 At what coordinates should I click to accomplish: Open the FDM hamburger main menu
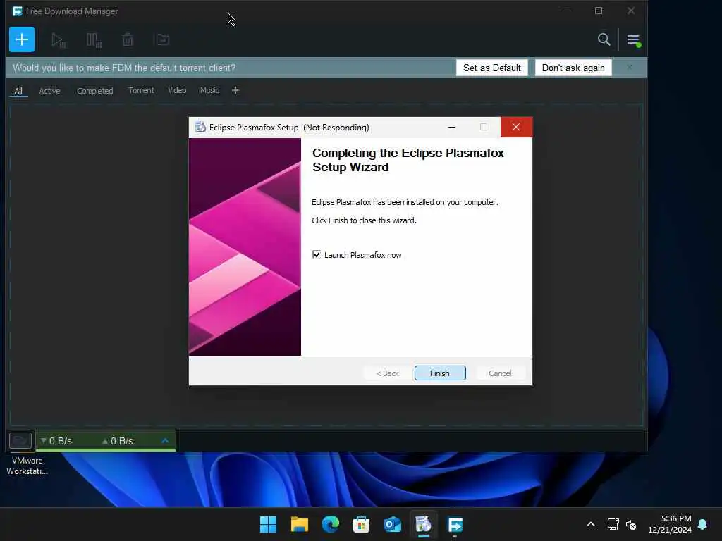[x=634, y=40]
